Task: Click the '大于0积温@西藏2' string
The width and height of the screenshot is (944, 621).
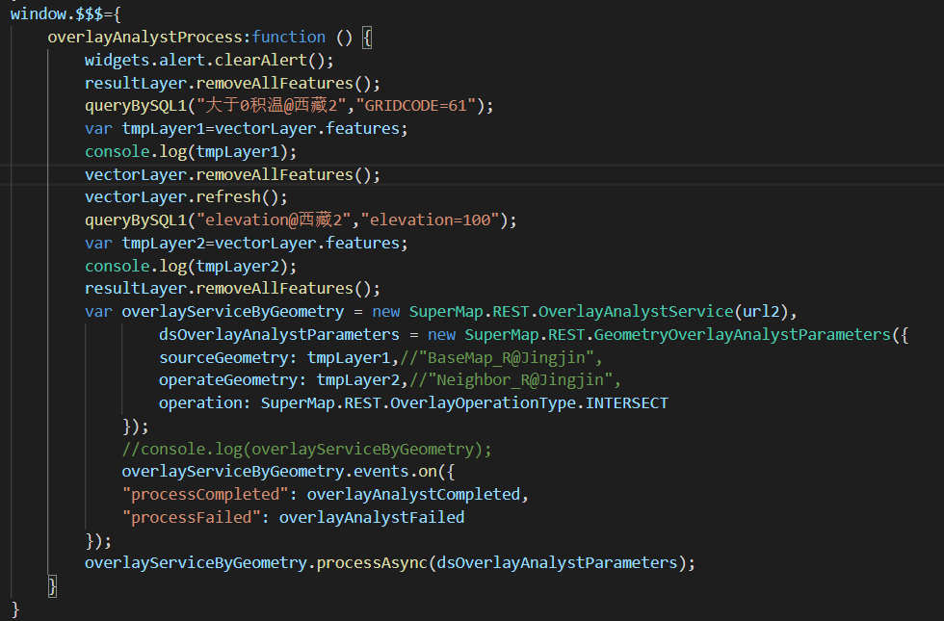Action: click(272, 106)
